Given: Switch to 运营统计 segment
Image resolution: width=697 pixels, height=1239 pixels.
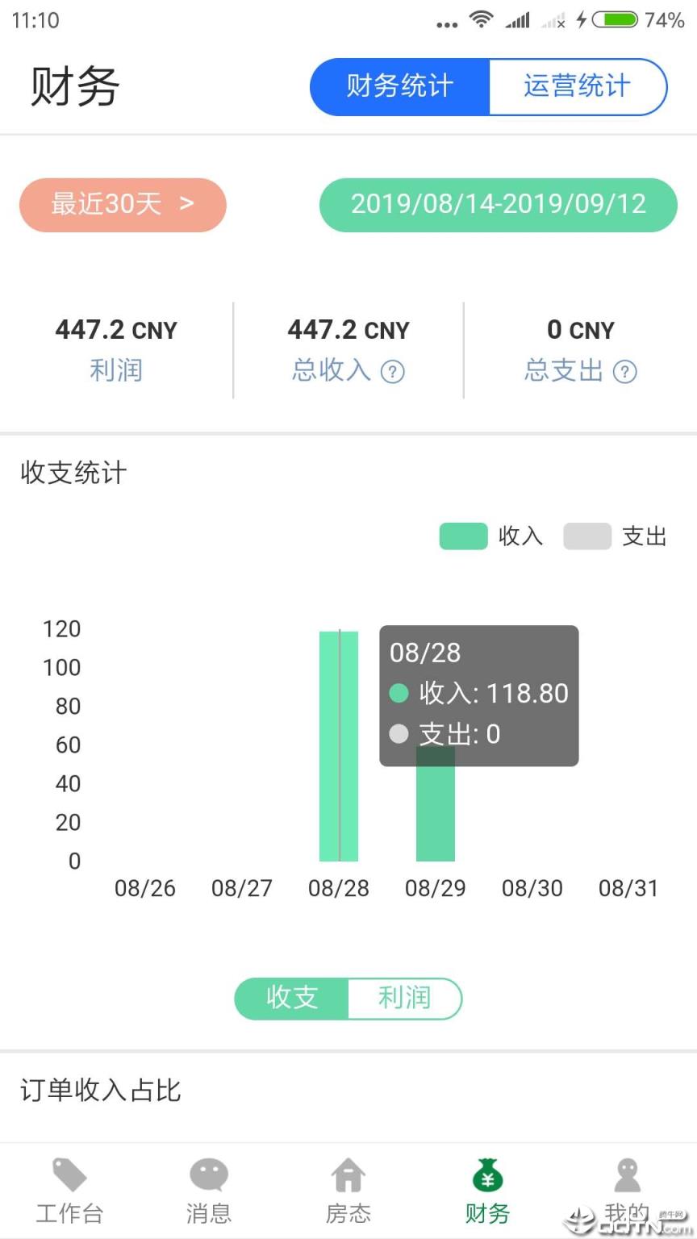Looking at the screenshot, I should pyautogui.click(x=577, y=86).
